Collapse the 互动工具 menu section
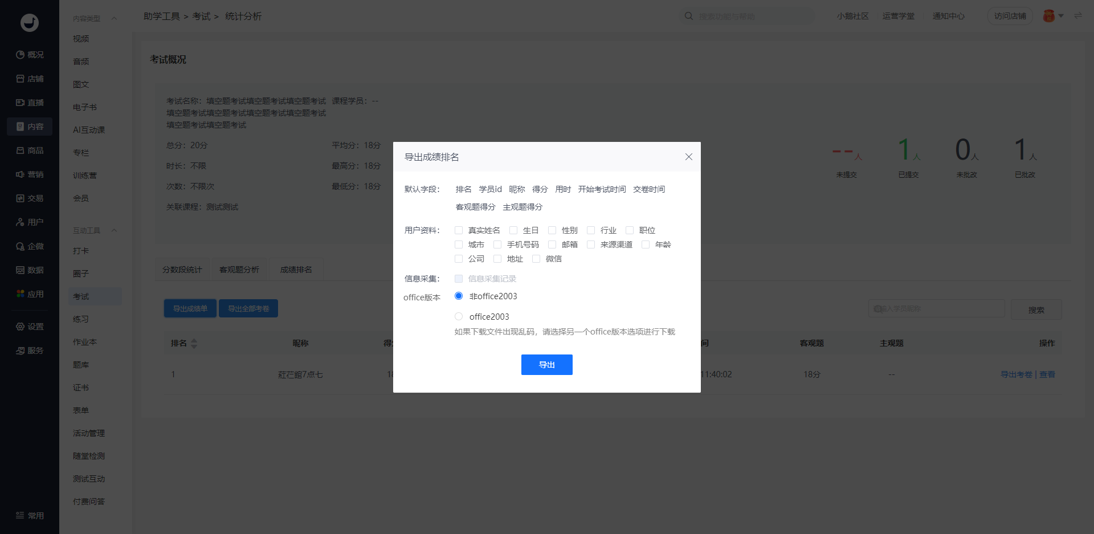Screen dimensions: 1094x534 [x=114, y=230]
